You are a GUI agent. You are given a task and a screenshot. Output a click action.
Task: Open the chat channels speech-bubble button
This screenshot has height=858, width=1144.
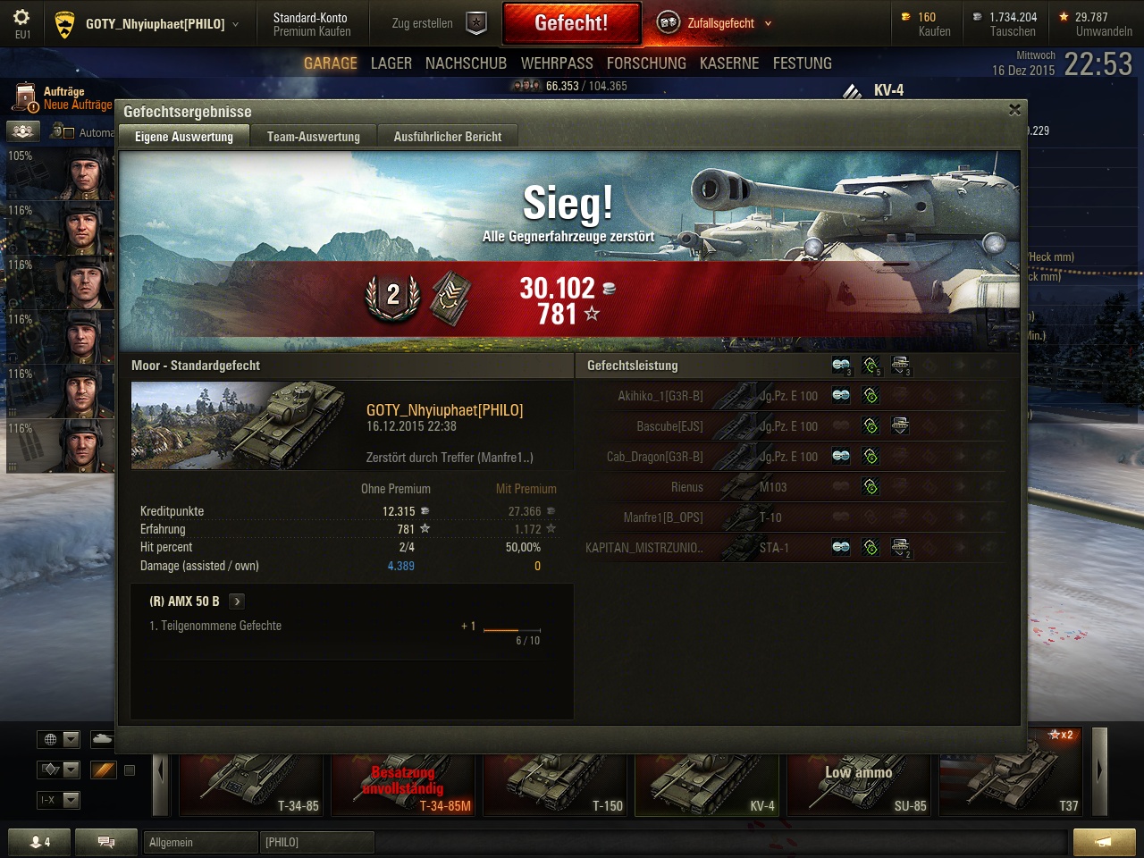point(105,842)
